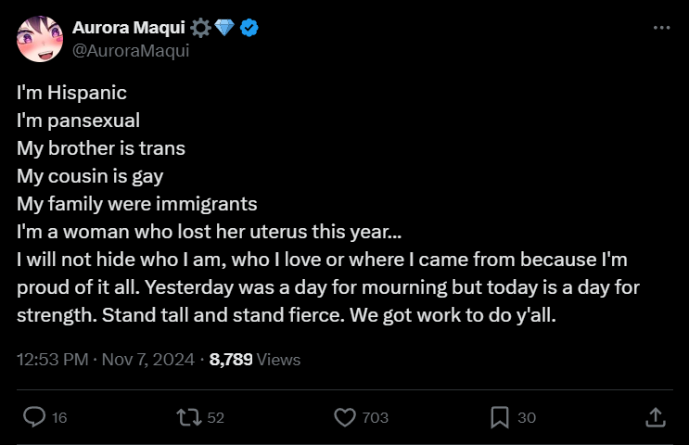The image size is (689, 445).
Task: Bookmark the post with the bookmark icon
Action: (500, 417)
